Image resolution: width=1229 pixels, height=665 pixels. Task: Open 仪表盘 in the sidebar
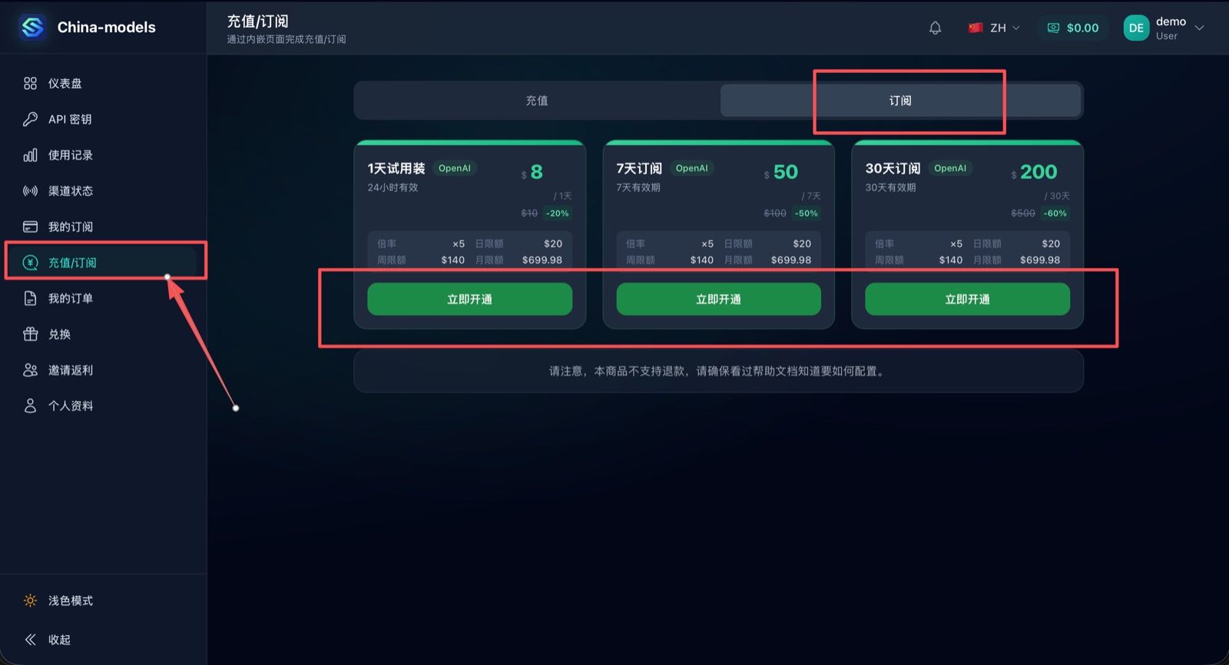point(103,83)
